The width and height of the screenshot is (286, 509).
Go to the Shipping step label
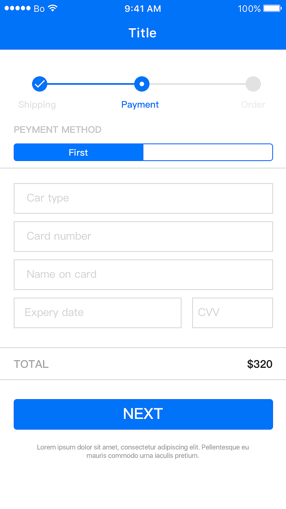pyautogui.click(x=37, y=105)
